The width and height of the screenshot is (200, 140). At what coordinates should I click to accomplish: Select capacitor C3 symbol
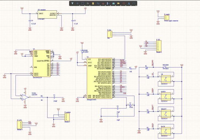click(118, 116)
